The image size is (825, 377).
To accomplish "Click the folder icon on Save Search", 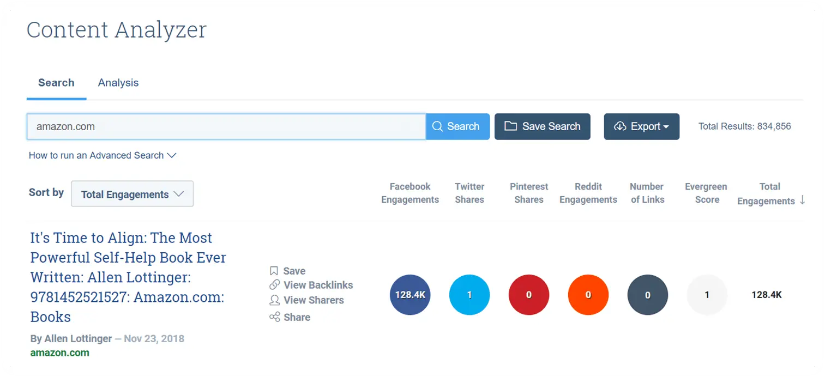I will 510,126.
